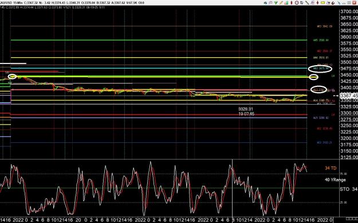Open the round clock icon

click(297, 3)
